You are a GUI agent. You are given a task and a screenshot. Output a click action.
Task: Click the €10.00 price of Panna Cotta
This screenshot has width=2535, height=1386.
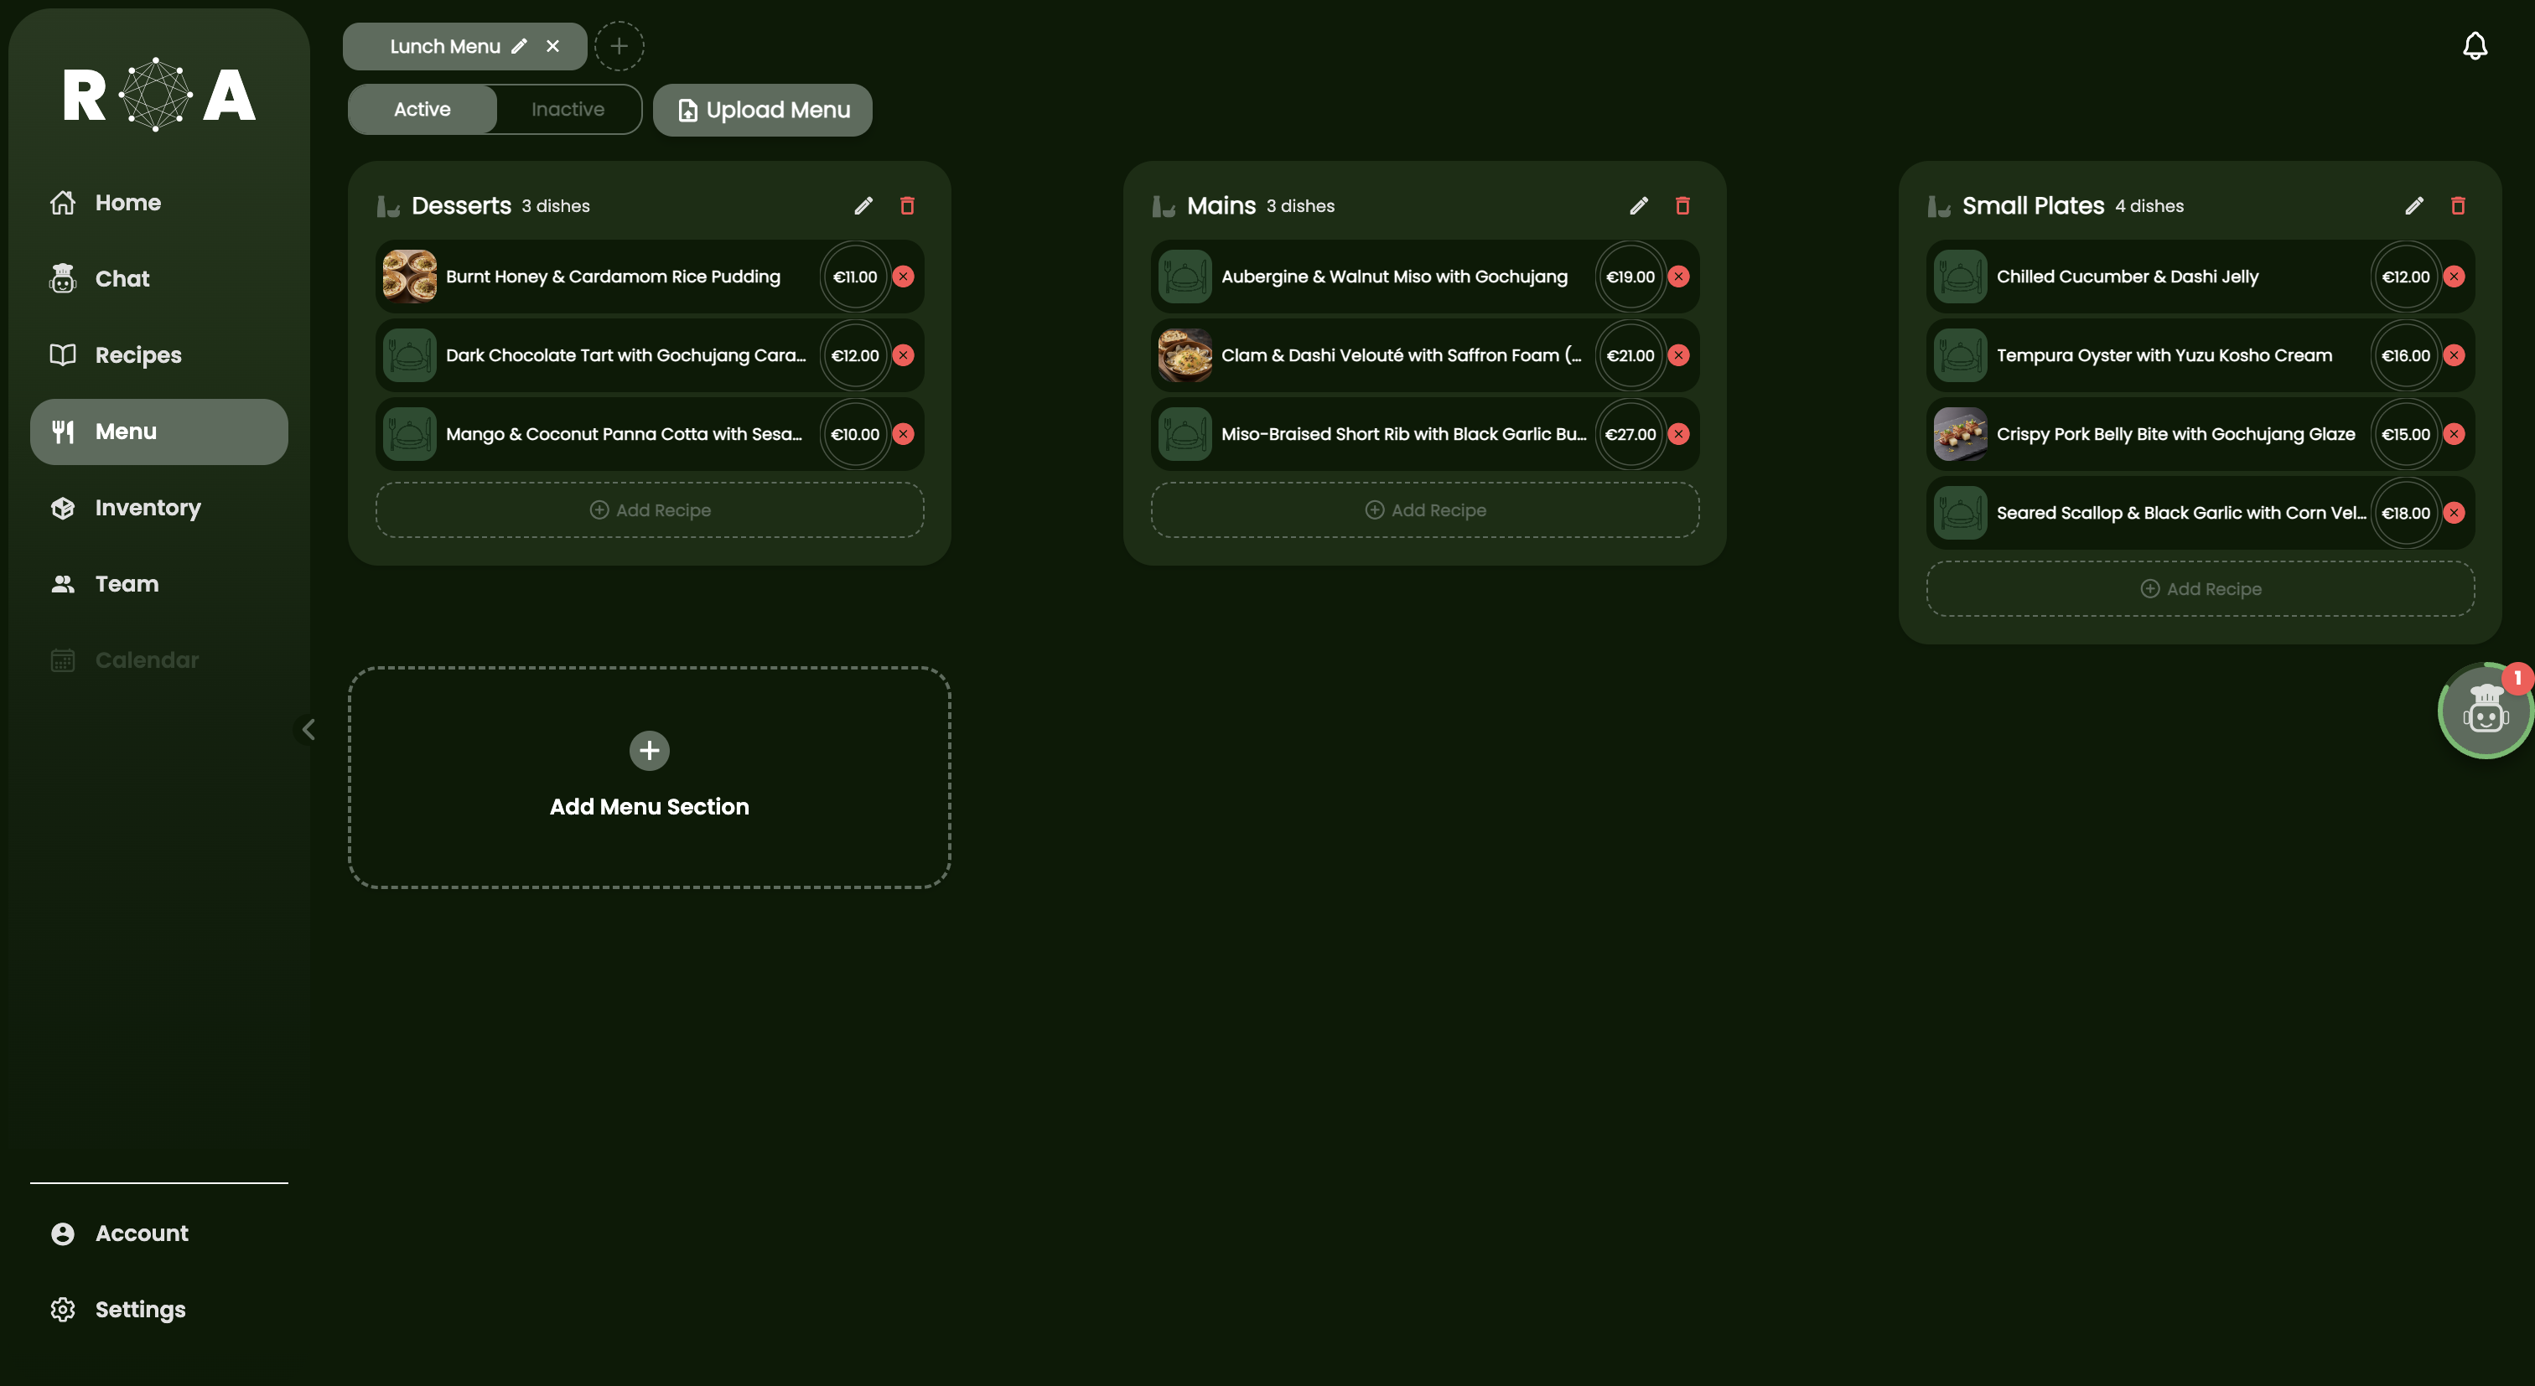[855, 434]
